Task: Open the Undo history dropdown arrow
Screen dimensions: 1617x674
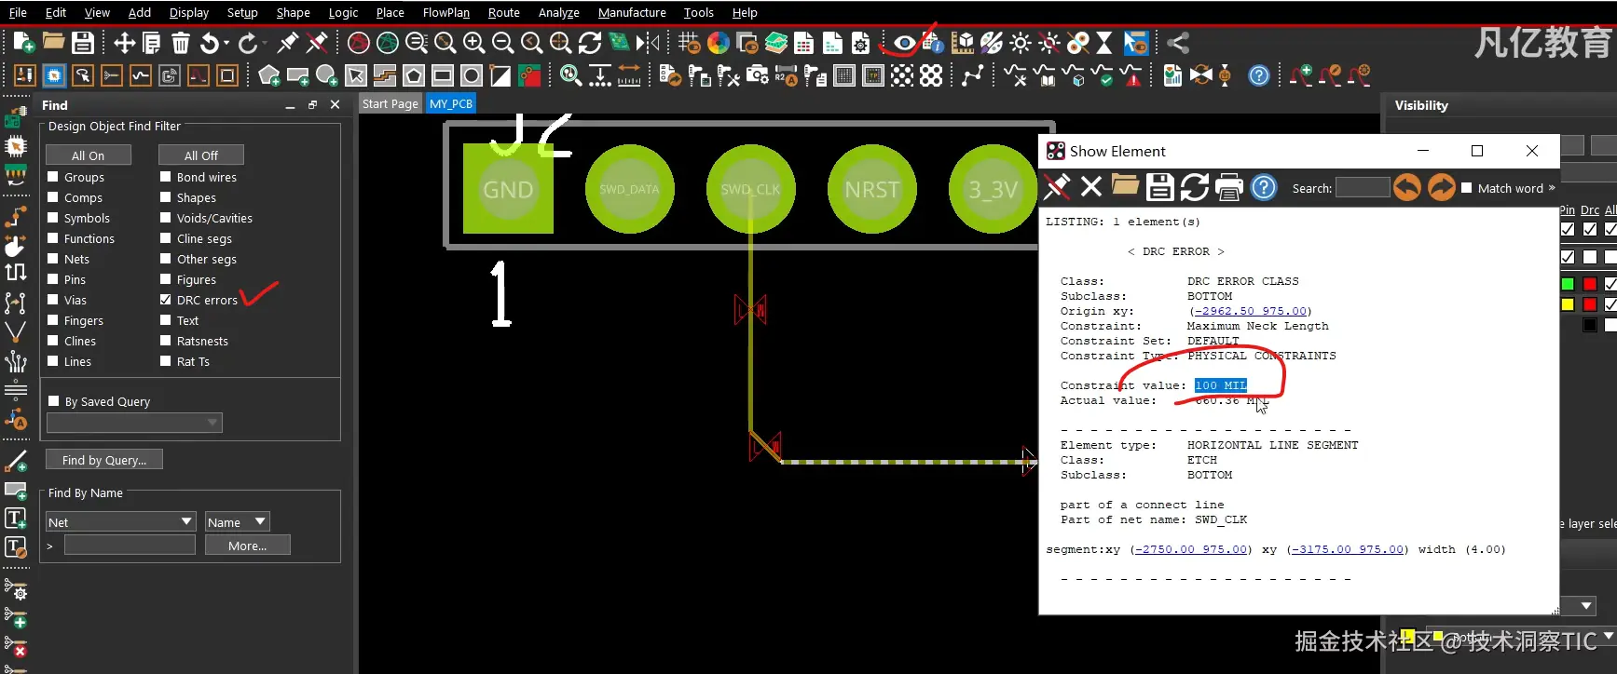Action: 228,43
